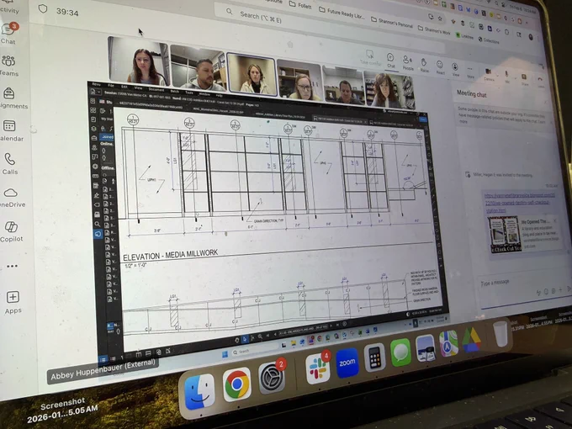Viewport: 572px width, 429px height.
Task: Open the blog link in meeting chat
Action: coord(519,203)
